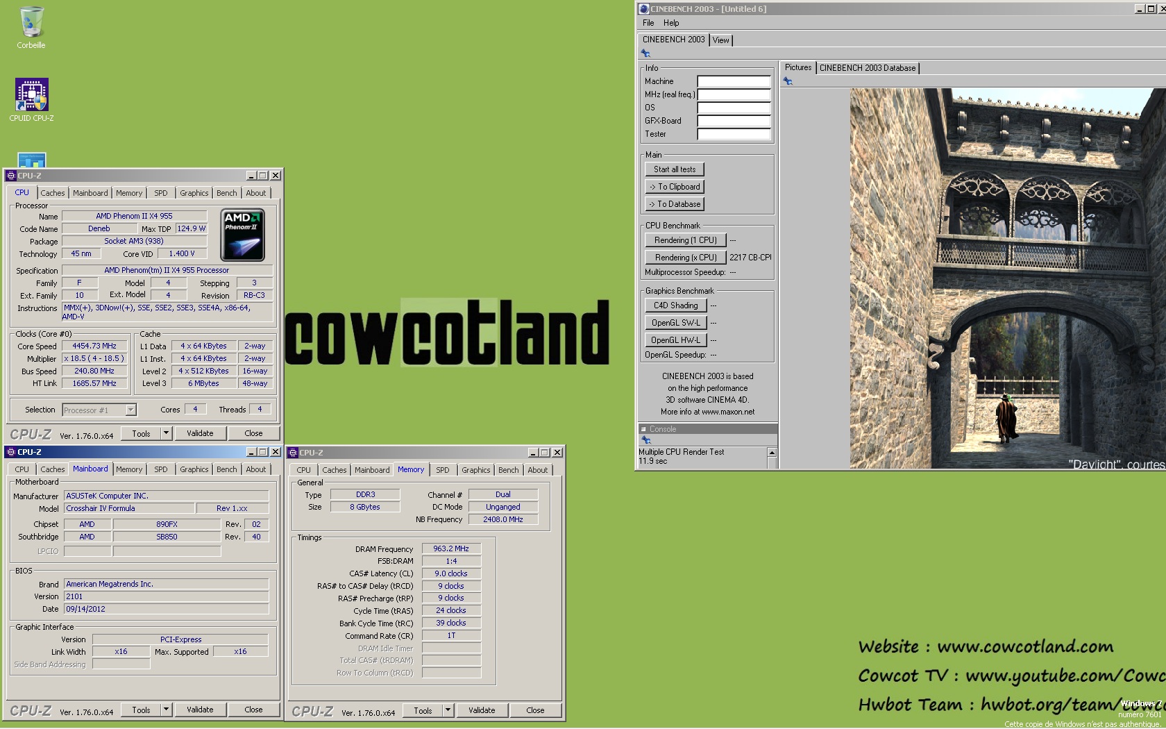
Task: Click the Crosshair IV Formula model field
Action: pos(129,508)
